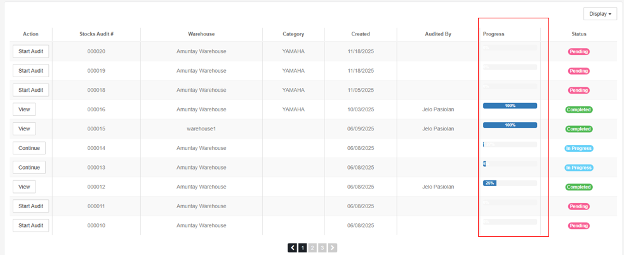Continue stocks audit 000013
This screenshot has height=255, width=624.
pyautogui.click(x=29, y=168)
